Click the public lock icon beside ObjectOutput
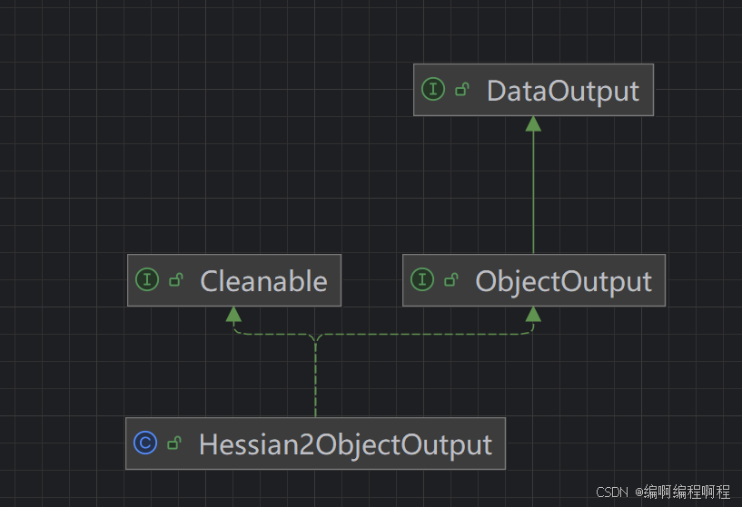This screenshot has height=507, width=742. [451, 279]
